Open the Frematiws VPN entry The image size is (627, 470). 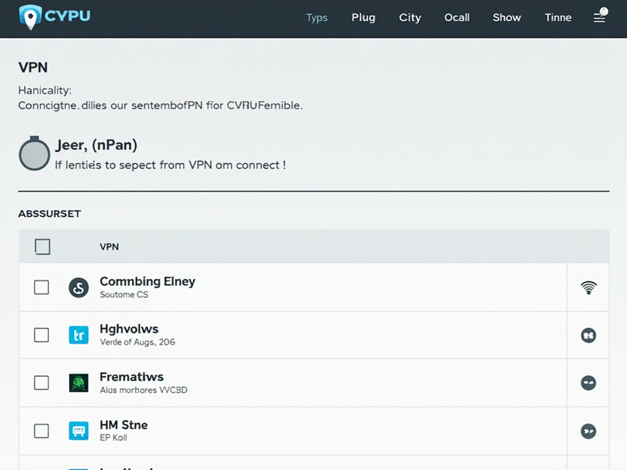tap(132, 377)
